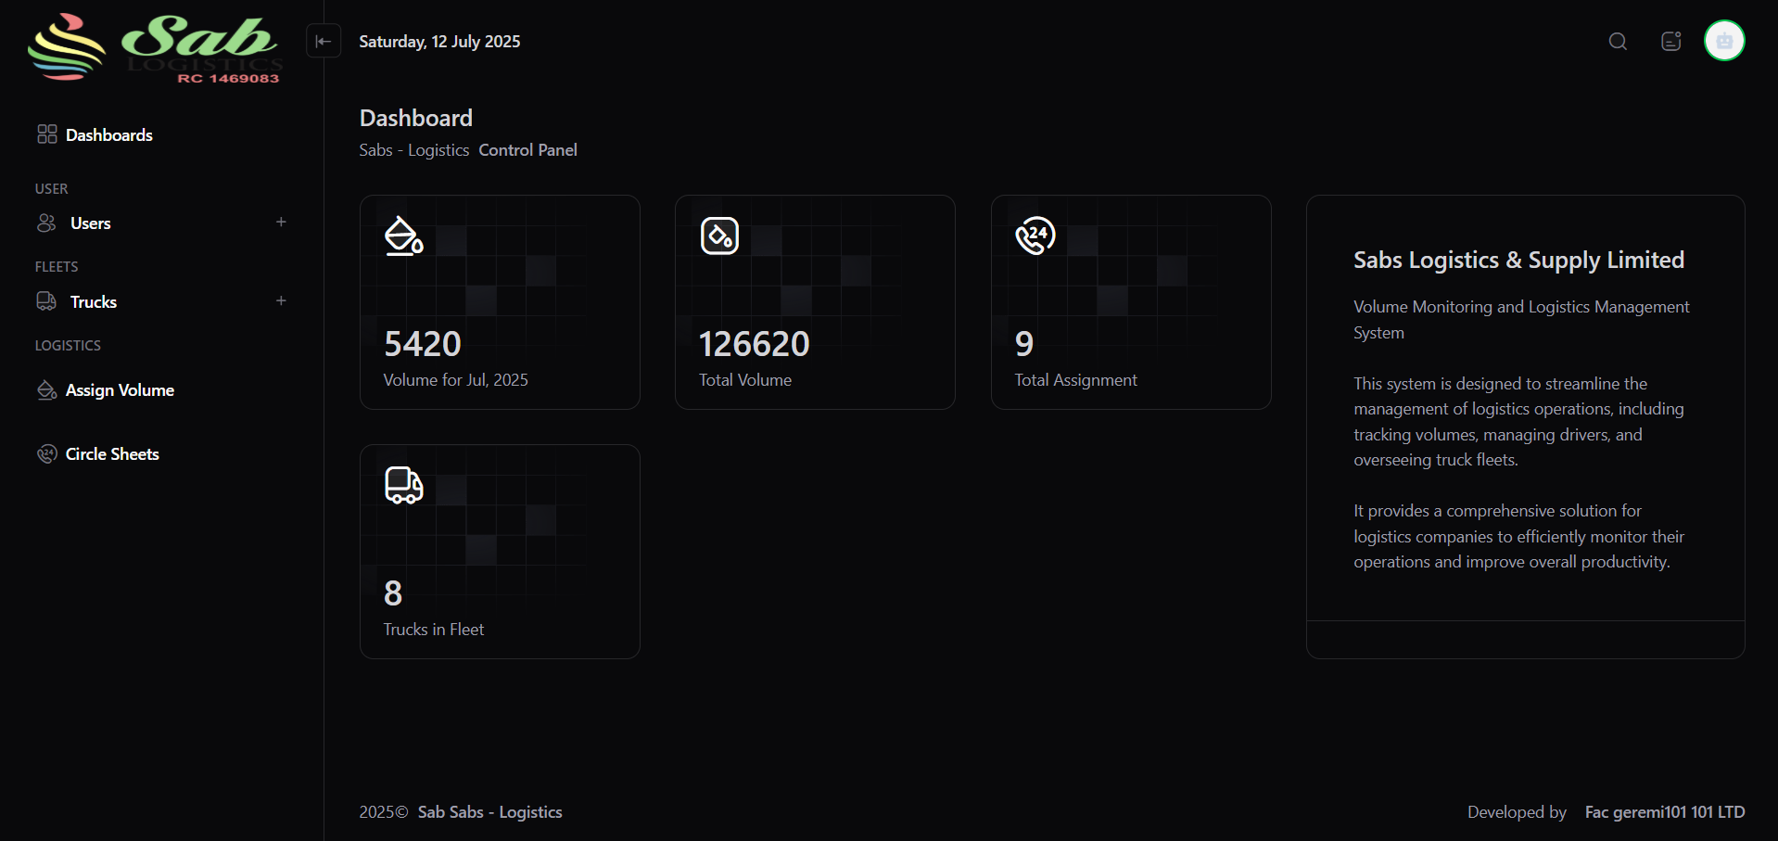This screenshot has width=1778, height=841.
Task: Collapse the sidebar with the arrow button
Action: [x=324, y=41]
